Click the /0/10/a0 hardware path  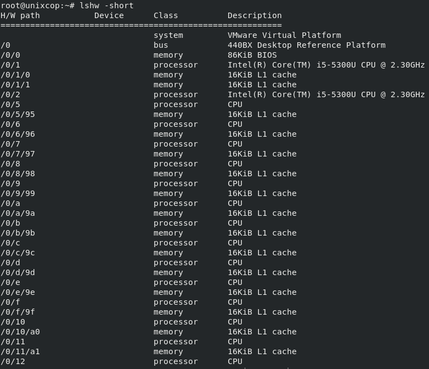click(20, 332)
